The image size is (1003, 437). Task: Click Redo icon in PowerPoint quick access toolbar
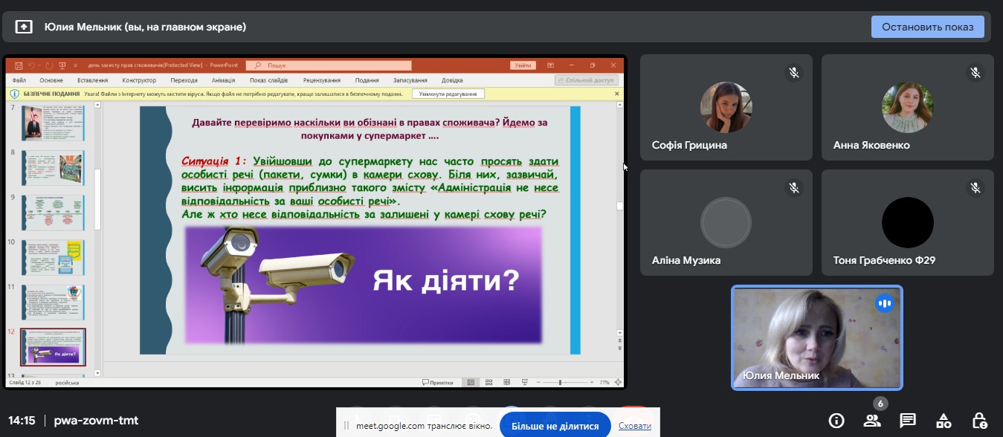click(49, 65)
